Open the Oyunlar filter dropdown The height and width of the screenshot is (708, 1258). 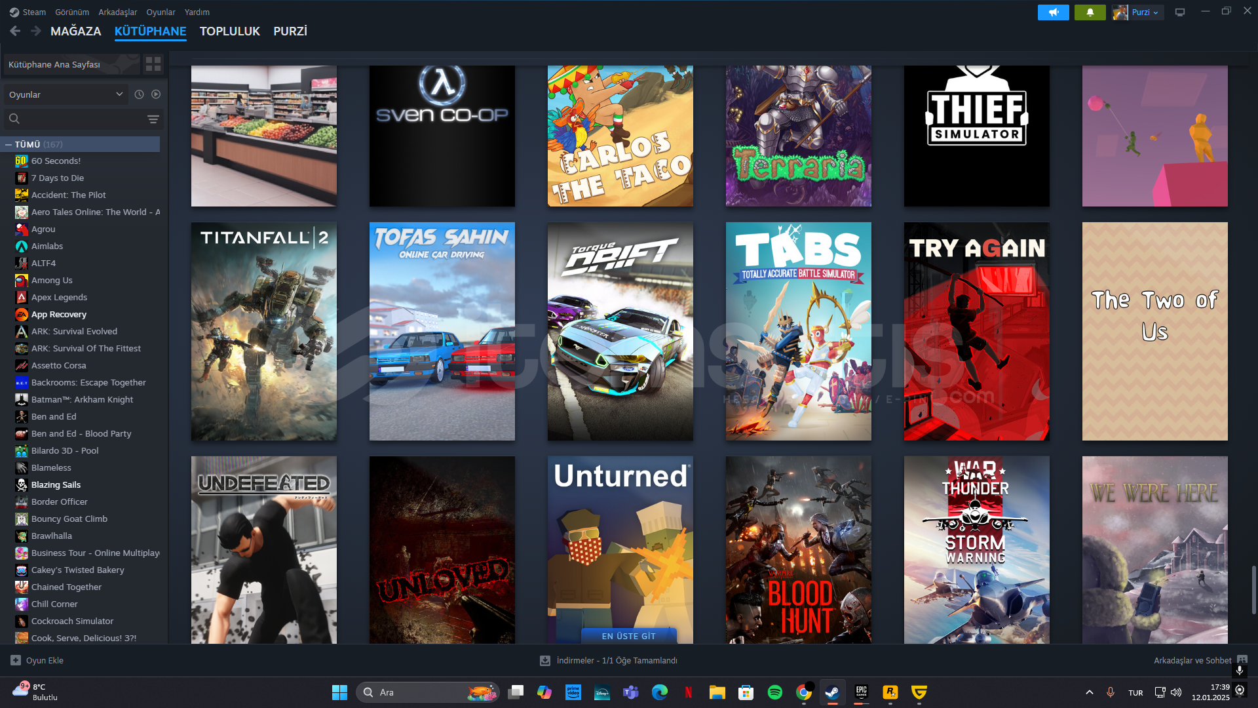[x=66, y=94]
